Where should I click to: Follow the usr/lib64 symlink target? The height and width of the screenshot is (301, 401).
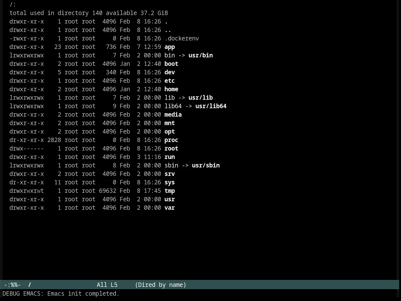(211, 106)
